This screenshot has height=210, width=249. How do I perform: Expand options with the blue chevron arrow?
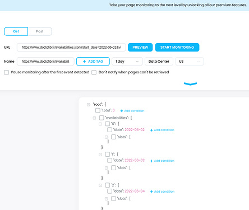pos(190,84)
